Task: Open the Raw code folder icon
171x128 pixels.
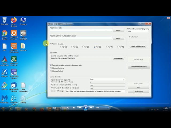Action: tap(23, 47)
